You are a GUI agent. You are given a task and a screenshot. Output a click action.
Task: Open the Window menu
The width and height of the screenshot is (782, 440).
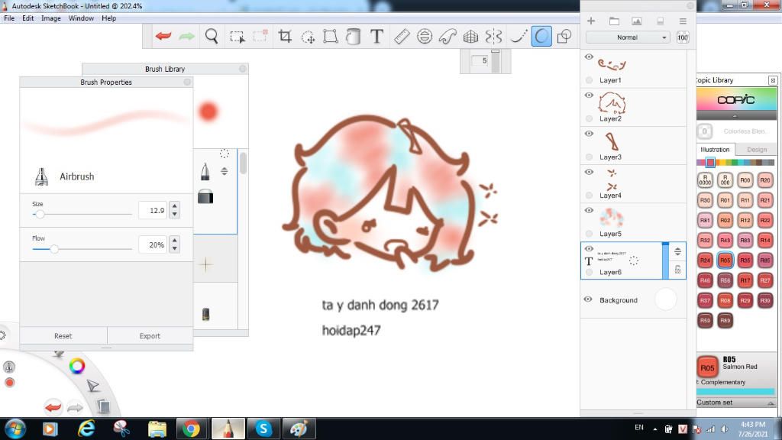click(x=81, y=18)
